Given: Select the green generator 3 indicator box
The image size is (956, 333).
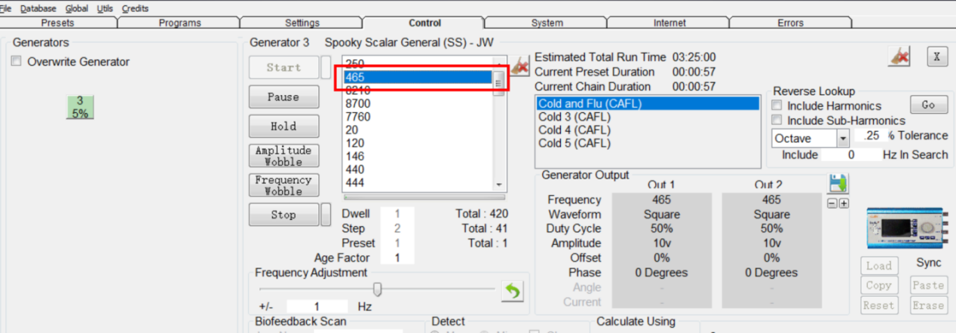Looking at the screenshot, I should 80,107.
